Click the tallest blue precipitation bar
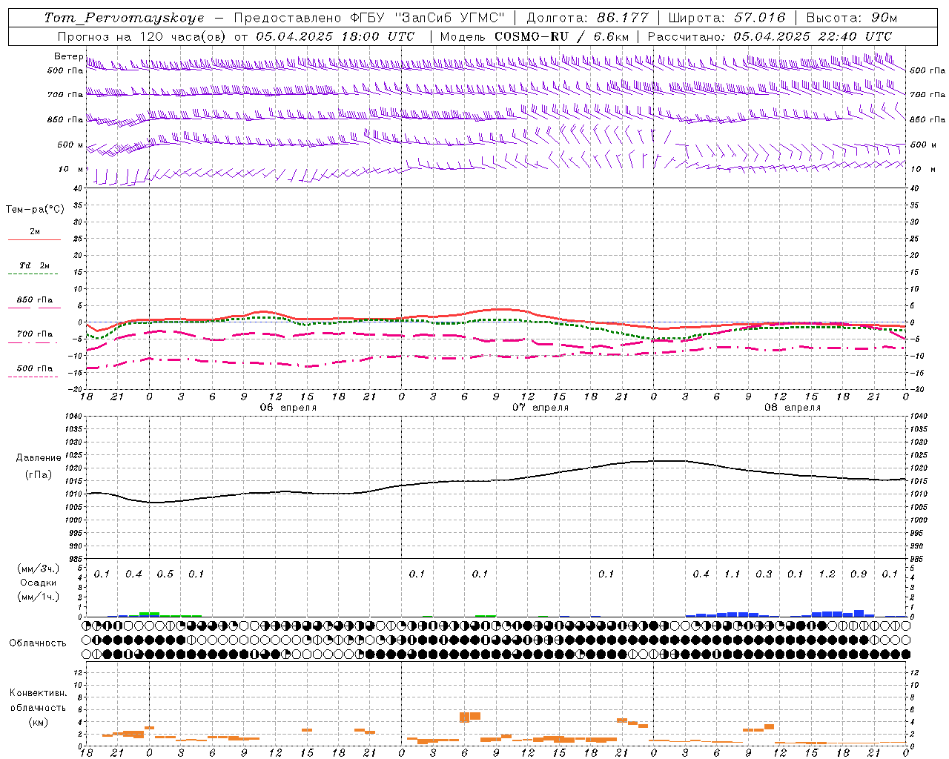Viewport: 949px width, 759px height. (859, 614)
